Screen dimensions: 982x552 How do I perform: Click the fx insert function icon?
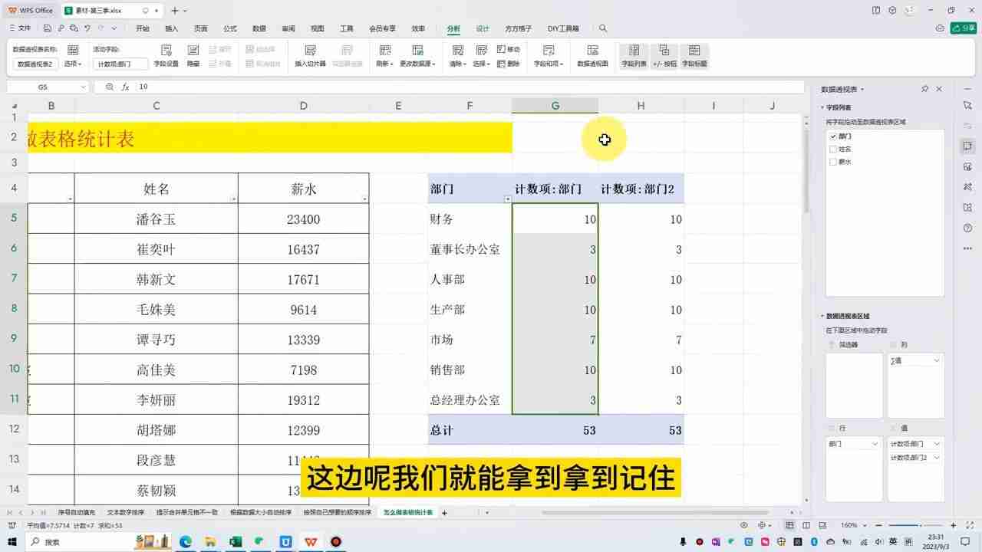coord(125,87)
